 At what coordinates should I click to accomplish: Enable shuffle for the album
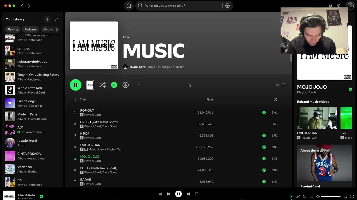102,85
